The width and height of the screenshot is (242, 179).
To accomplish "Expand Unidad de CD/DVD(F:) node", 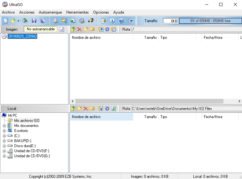I will pyautogui.click(x=4, y=151).
